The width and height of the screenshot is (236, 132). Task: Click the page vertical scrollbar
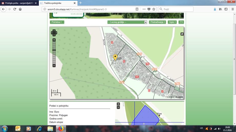point(234,59)
